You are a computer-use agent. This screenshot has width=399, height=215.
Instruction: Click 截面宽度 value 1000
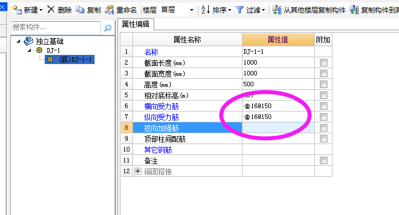click(278, 73)
